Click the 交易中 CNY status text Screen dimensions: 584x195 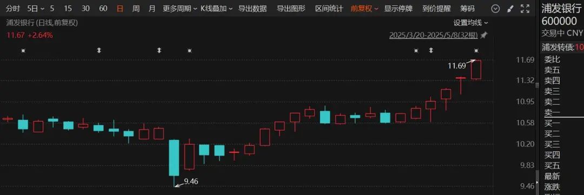(562, 33)
